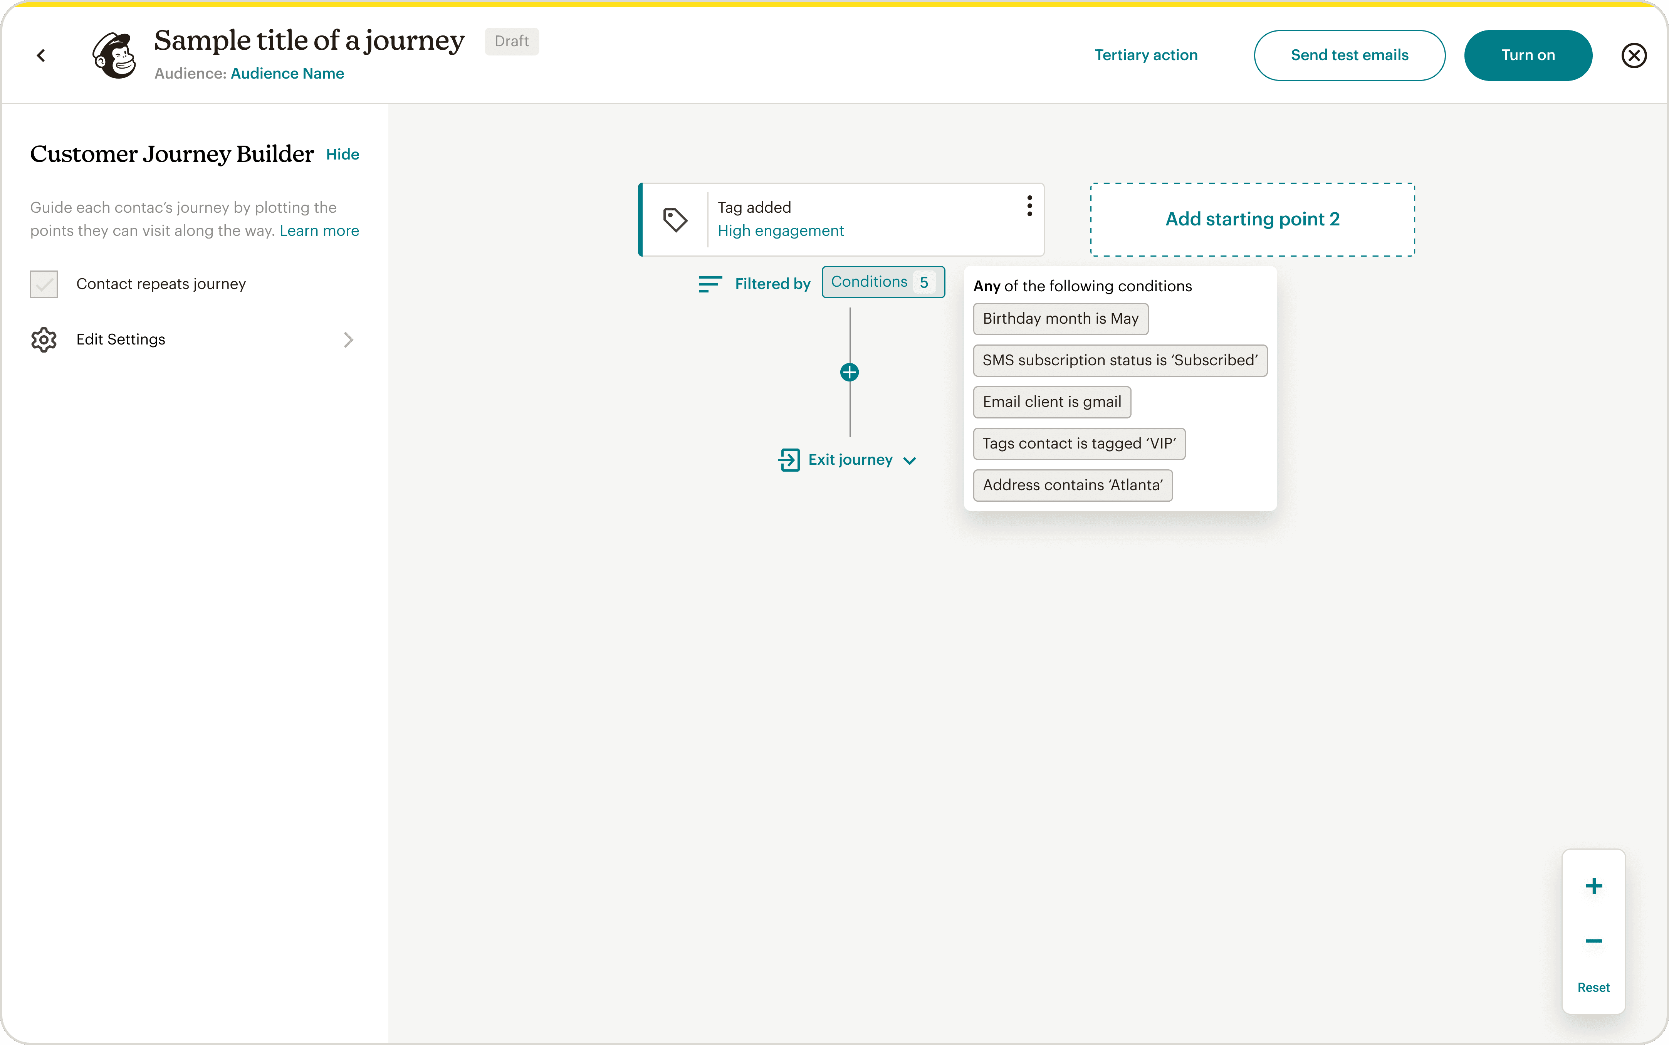Image resolution: width=1669 pixels, height=1045 pixels.
Task: Click the filter lines icon
Action: 710,284
